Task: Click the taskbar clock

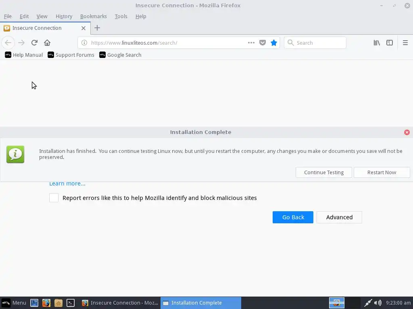Action: point(398,303)
